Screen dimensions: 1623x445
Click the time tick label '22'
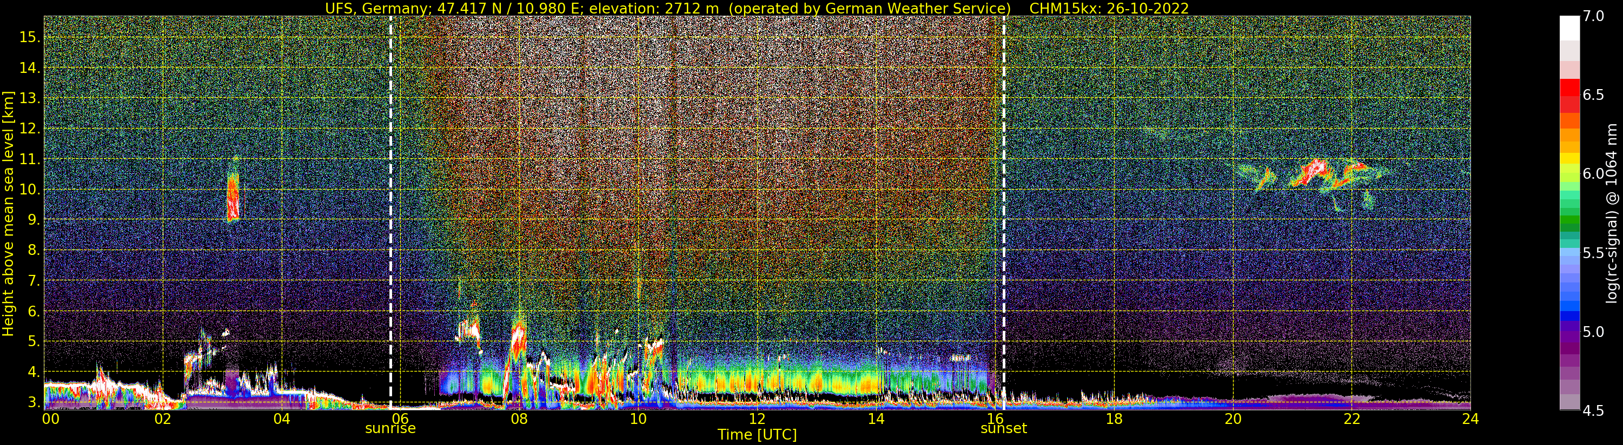[1352, 419]
